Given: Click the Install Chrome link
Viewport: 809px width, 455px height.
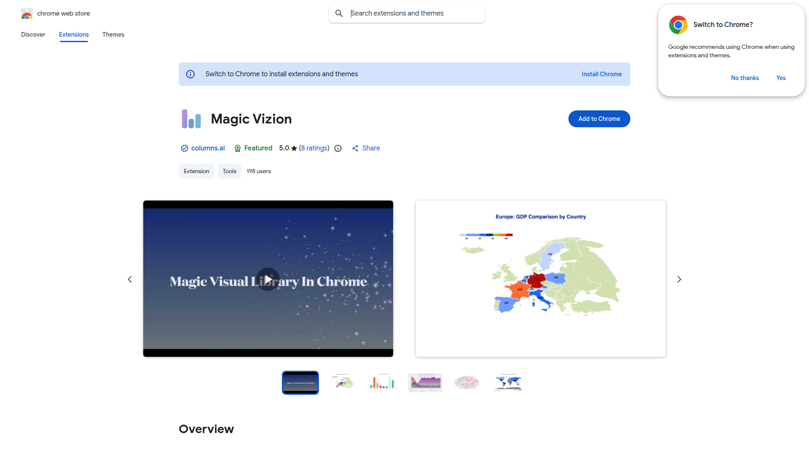Looking at the screenshot, I should point(601,74).
